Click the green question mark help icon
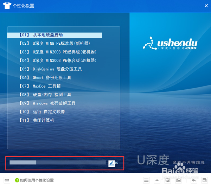The image size is (211, 185). tap(17, 180)
